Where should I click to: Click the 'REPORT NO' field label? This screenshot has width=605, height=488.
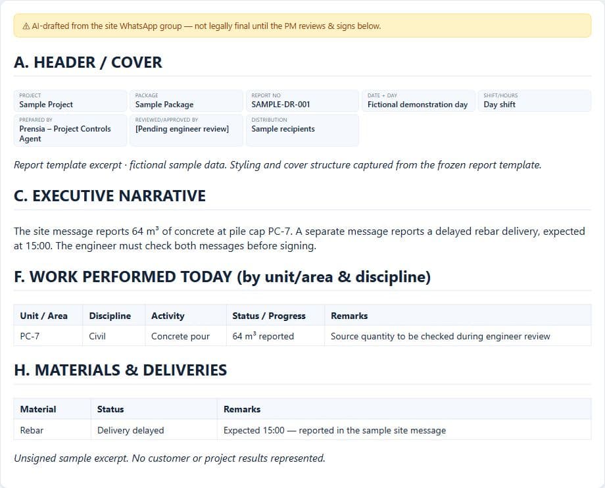[266, 95]
